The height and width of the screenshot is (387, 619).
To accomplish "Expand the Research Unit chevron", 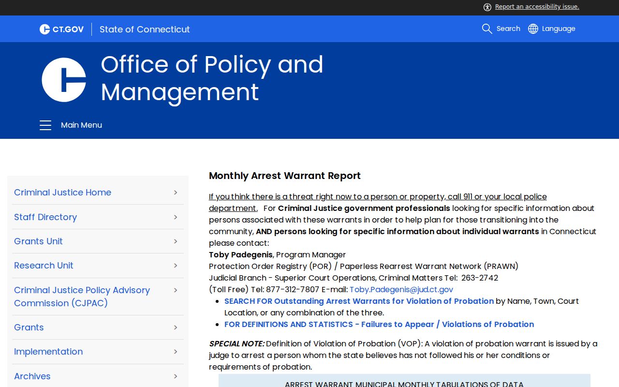I will (x=176, y=266).
